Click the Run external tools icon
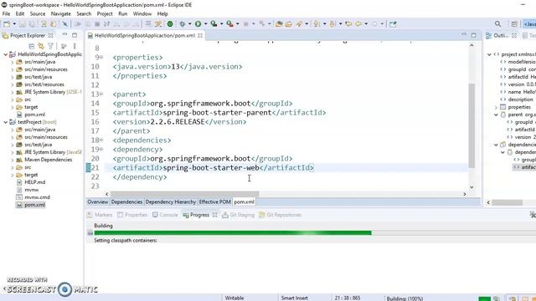The image size is (536, 301). click(x=229, y=24)
